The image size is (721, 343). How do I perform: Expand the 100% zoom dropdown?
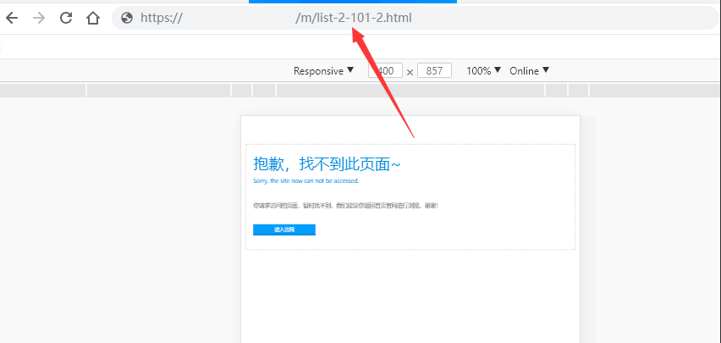[x=483, y=71]
